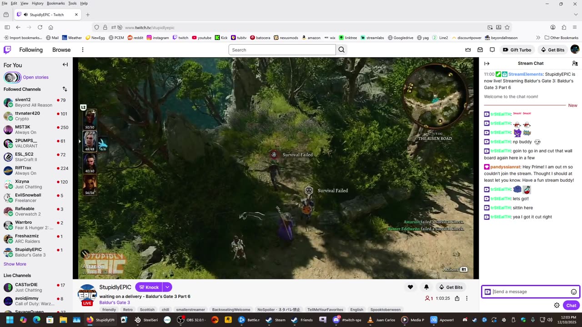Click the Open stories link

[x=35, y=77]
